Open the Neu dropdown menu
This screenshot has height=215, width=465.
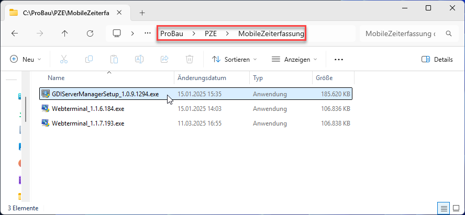click(x=26, y=60)
